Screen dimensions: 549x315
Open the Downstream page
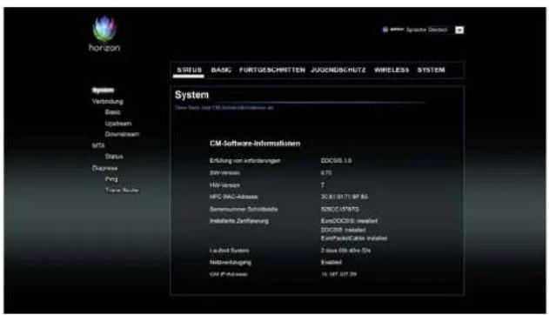[122, 134]
